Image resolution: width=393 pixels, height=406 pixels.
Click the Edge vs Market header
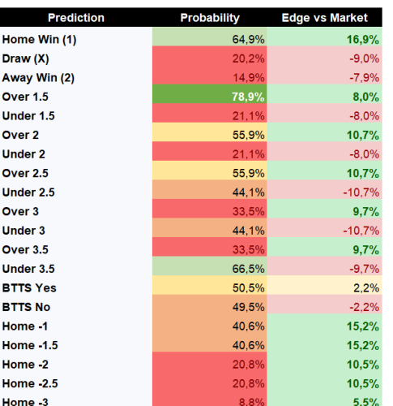[x=324, y=18]
